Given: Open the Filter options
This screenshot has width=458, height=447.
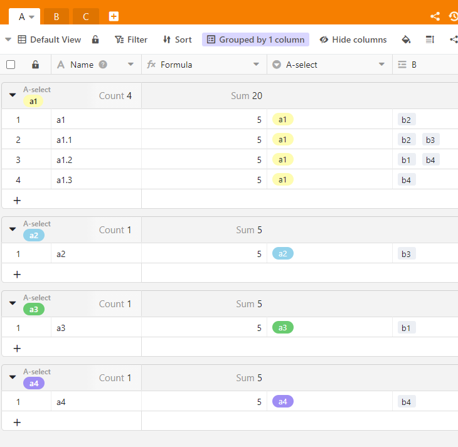Looking at the screenshot, I should coord(131,39).
